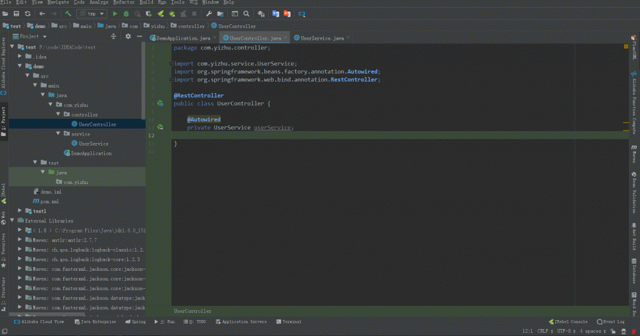Open Settings via the wrench icon
Screen dimensions: 640x336
[x=209, y=13]
